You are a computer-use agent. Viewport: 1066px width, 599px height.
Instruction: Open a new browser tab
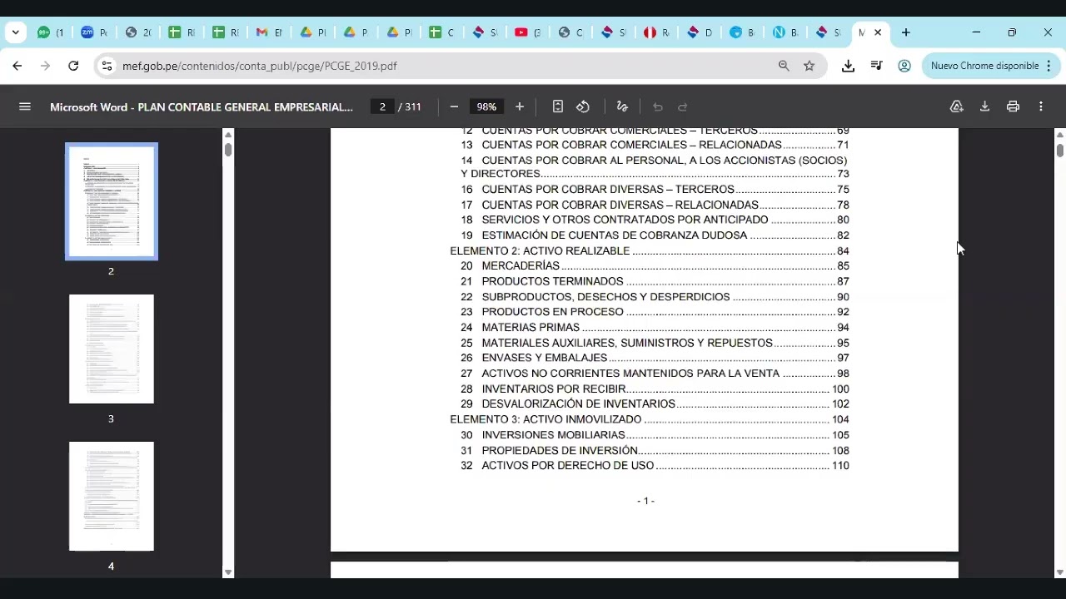click(906, 32)
